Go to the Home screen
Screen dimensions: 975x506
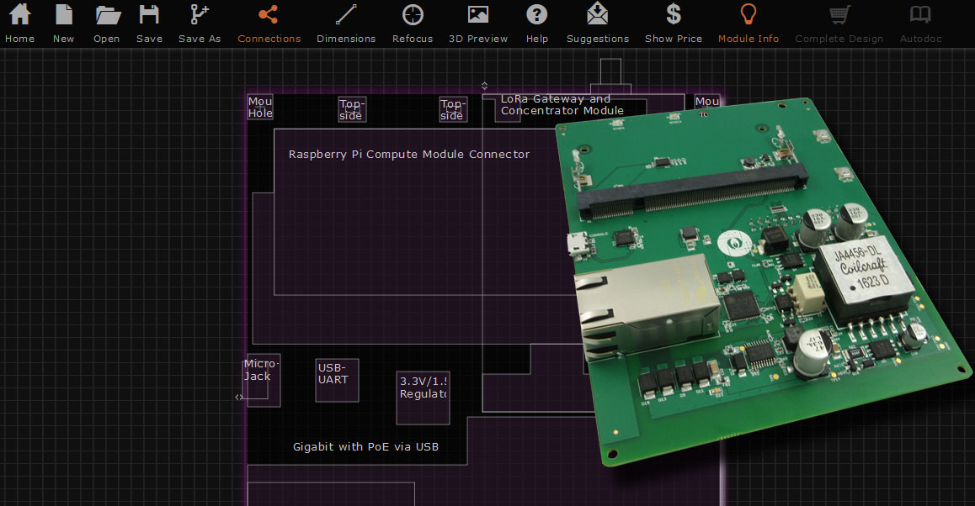(19, 22)
